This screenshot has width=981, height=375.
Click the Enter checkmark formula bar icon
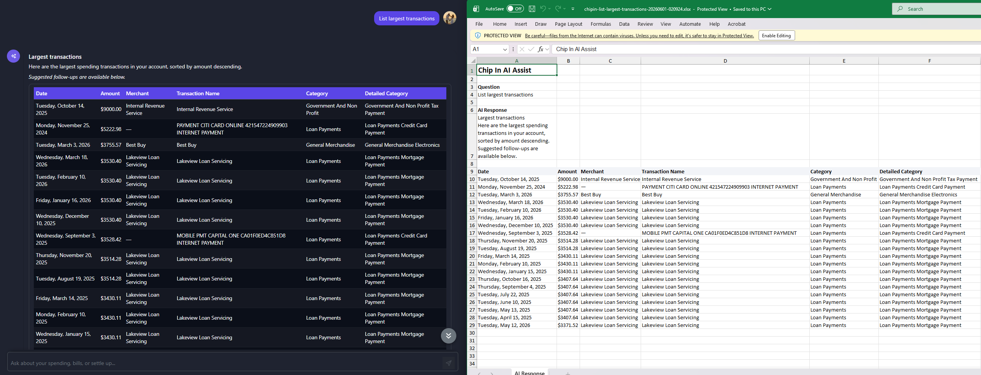pyautogui.click(x=531, y=49)
